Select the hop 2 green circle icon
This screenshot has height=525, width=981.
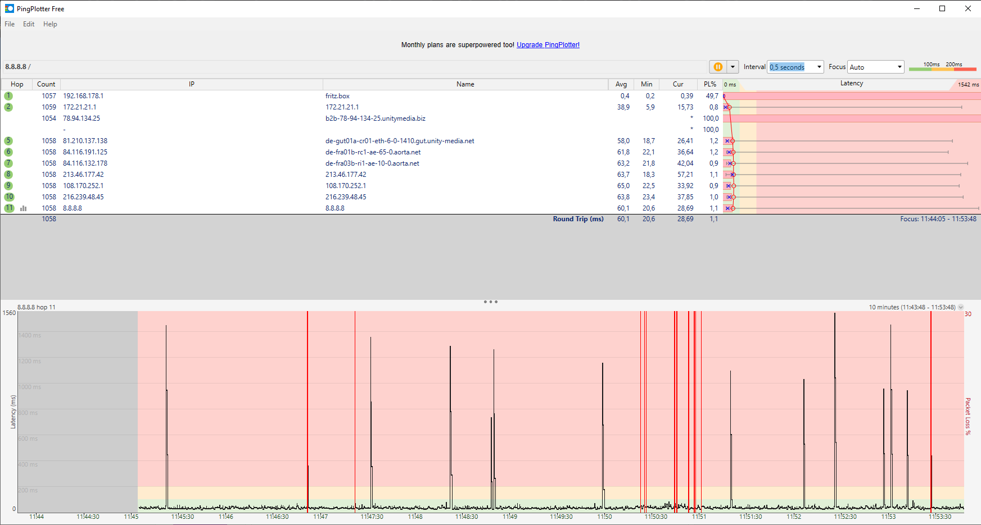[8, 107]
